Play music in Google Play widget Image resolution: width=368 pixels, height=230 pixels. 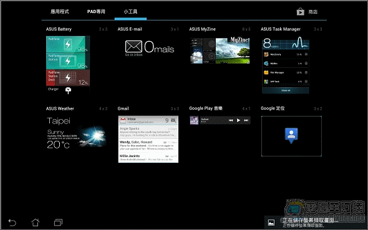(238, 120)
